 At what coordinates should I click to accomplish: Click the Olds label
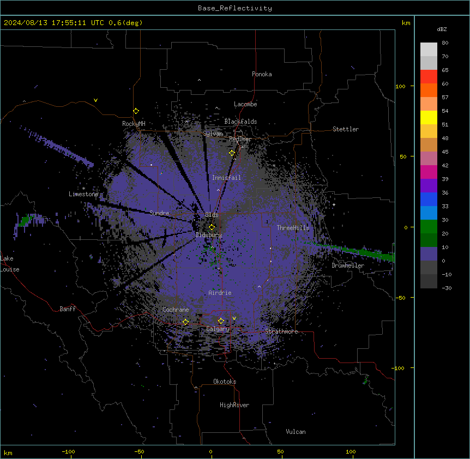click(212, 215)
